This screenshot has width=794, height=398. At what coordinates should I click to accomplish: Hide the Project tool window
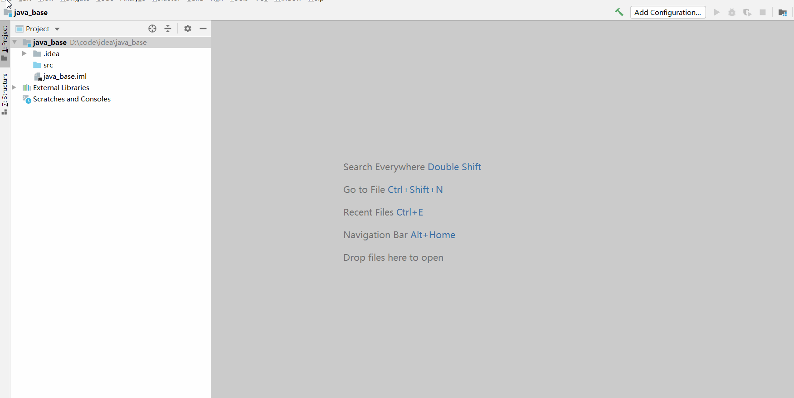(x=203, y=29)
